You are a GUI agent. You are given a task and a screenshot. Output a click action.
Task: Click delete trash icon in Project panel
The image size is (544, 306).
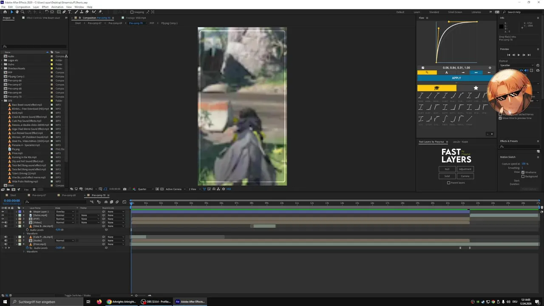[34, 189]
